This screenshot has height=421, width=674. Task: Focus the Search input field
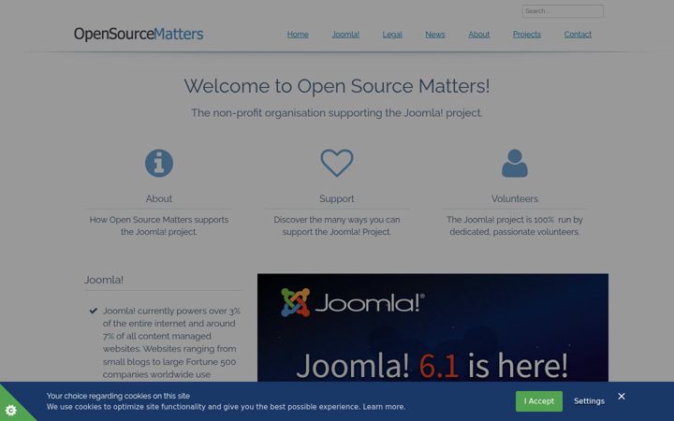[563, 11]
